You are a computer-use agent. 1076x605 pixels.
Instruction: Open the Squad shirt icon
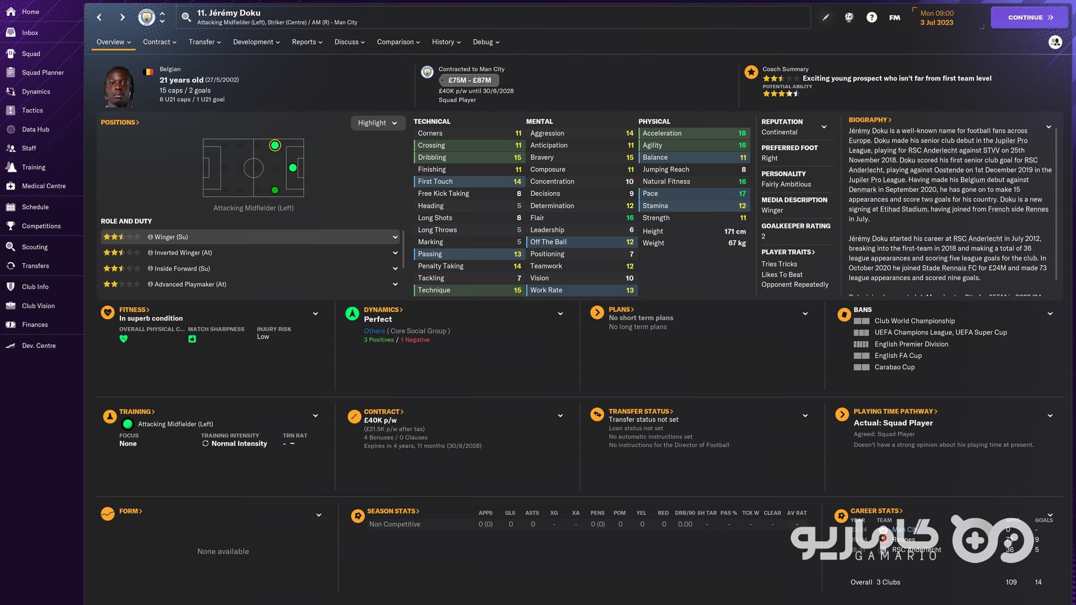[11, 54]
